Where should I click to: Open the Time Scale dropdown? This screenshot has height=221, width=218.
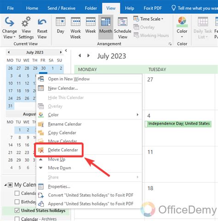coord(148,19)
